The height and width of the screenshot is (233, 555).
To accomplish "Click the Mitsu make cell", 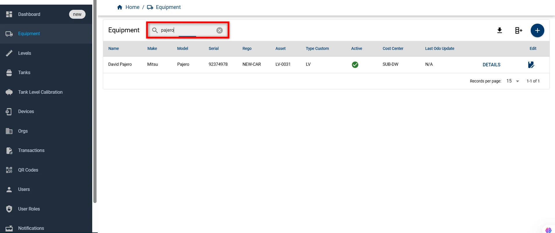I will click(x=153, y=64).
